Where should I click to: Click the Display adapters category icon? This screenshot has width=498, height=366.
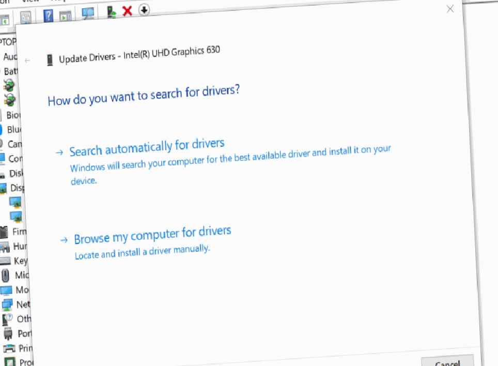(3, 188)
